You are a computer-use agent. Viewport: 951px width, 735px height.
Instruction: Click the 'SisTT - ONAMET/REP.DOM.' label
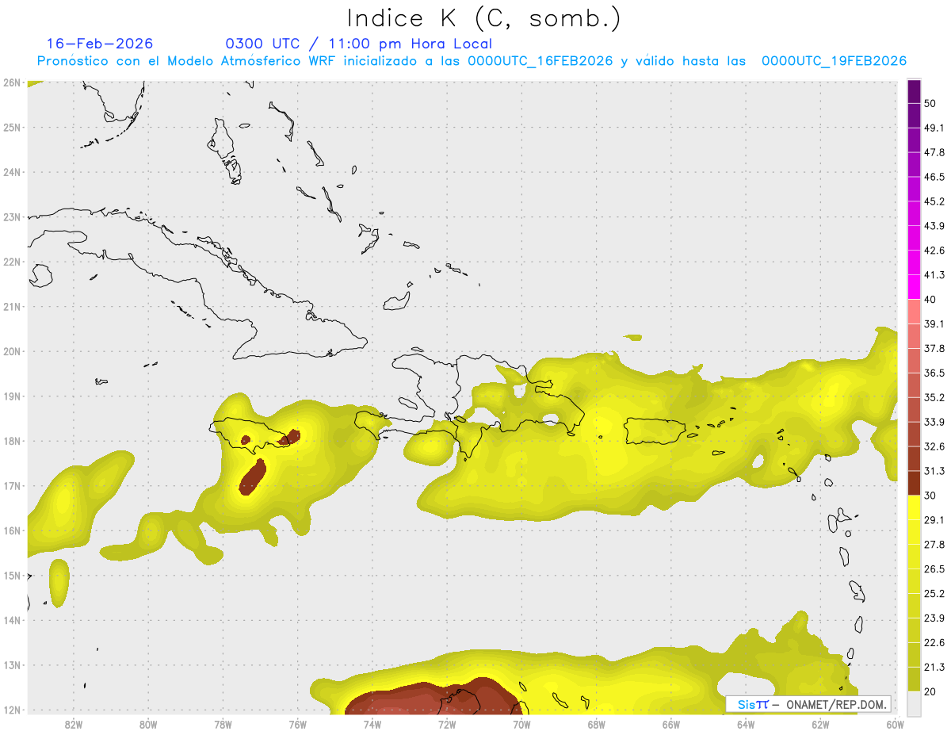808,704
